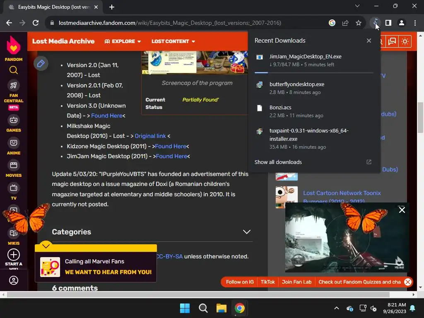Open the Anime sidebar icon

tap(14, 143)
